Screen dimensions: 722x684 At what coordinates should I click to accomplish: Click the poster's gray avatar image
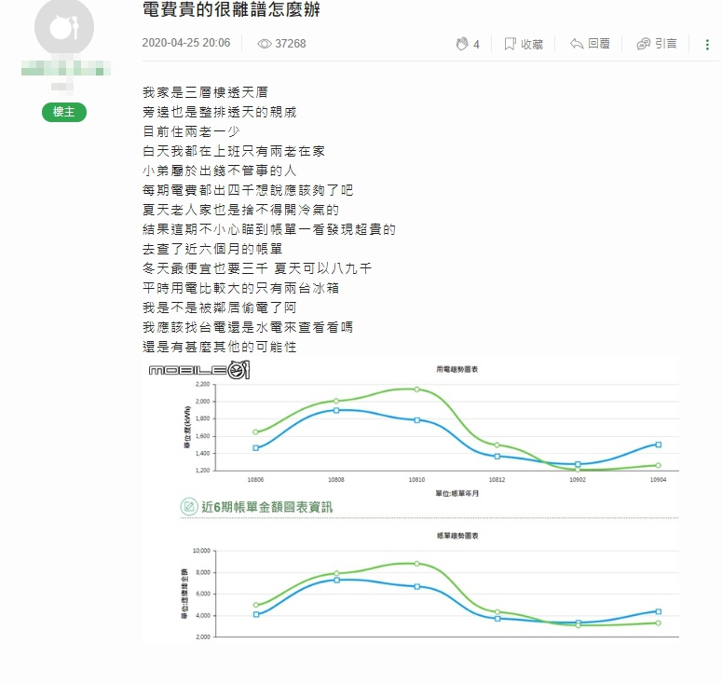coord(63,27)
